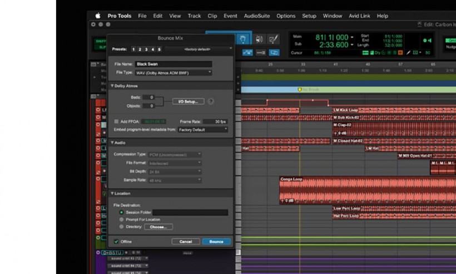
Task: Select the M 909 Open Hat-01 clip
Action: pyautogui.click(x=427, y=156)
